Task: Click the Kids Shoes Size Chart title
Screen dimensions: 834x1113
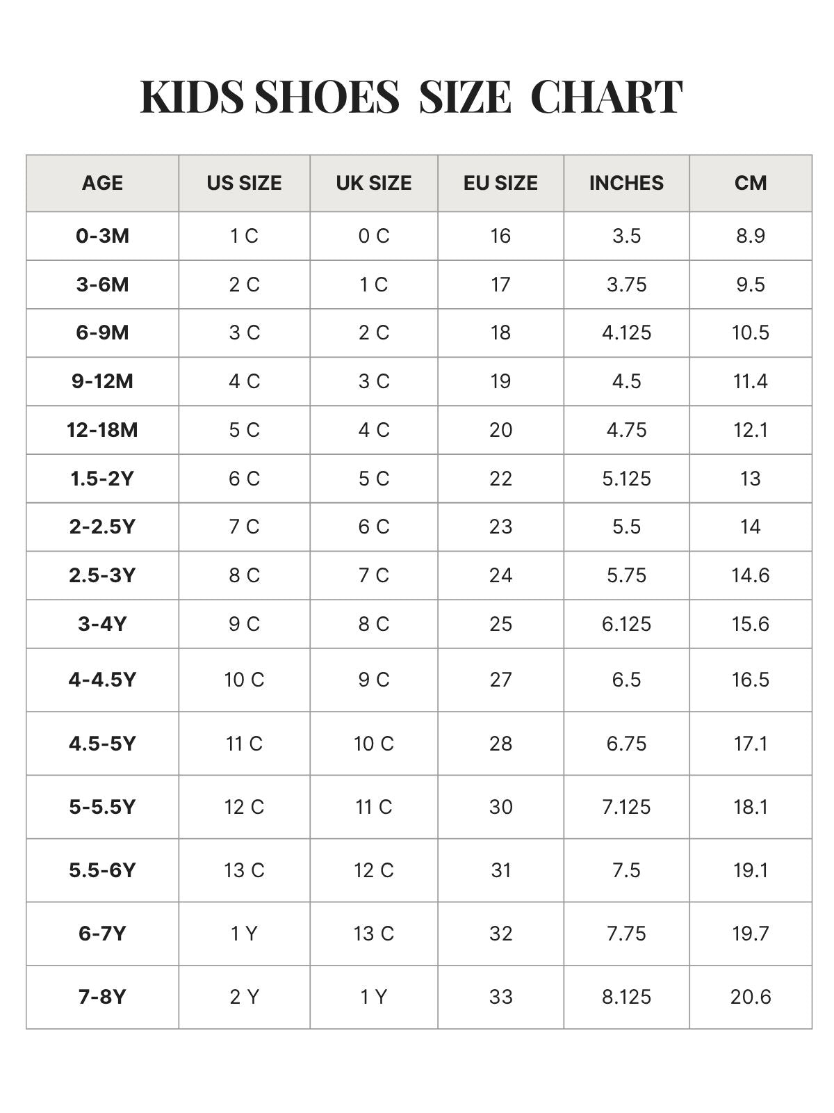Action: [411, 97]
